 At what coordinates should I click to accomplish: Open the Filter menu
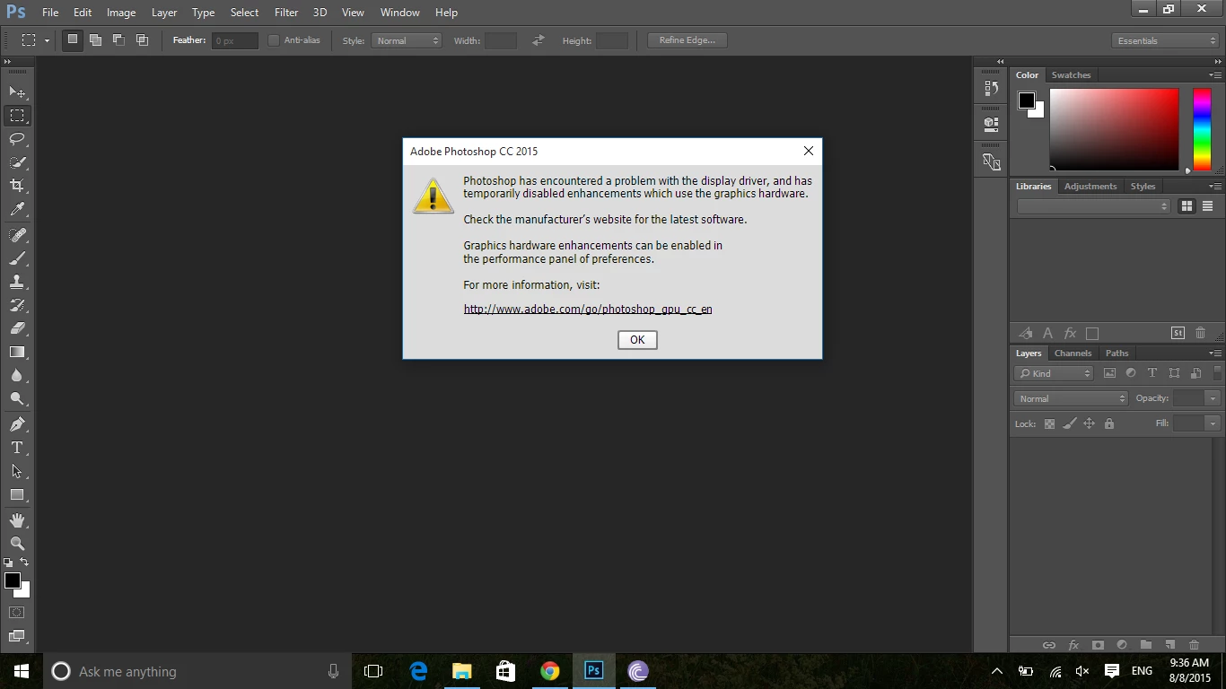(286, 13)
